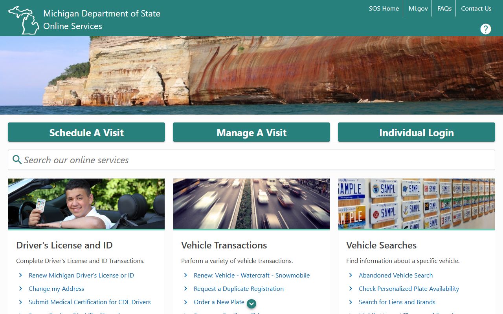Click 'Complete Driver's License and ID Transactions.' text
503x314 pixels.
pyautogui.click(x=80, y=261)
